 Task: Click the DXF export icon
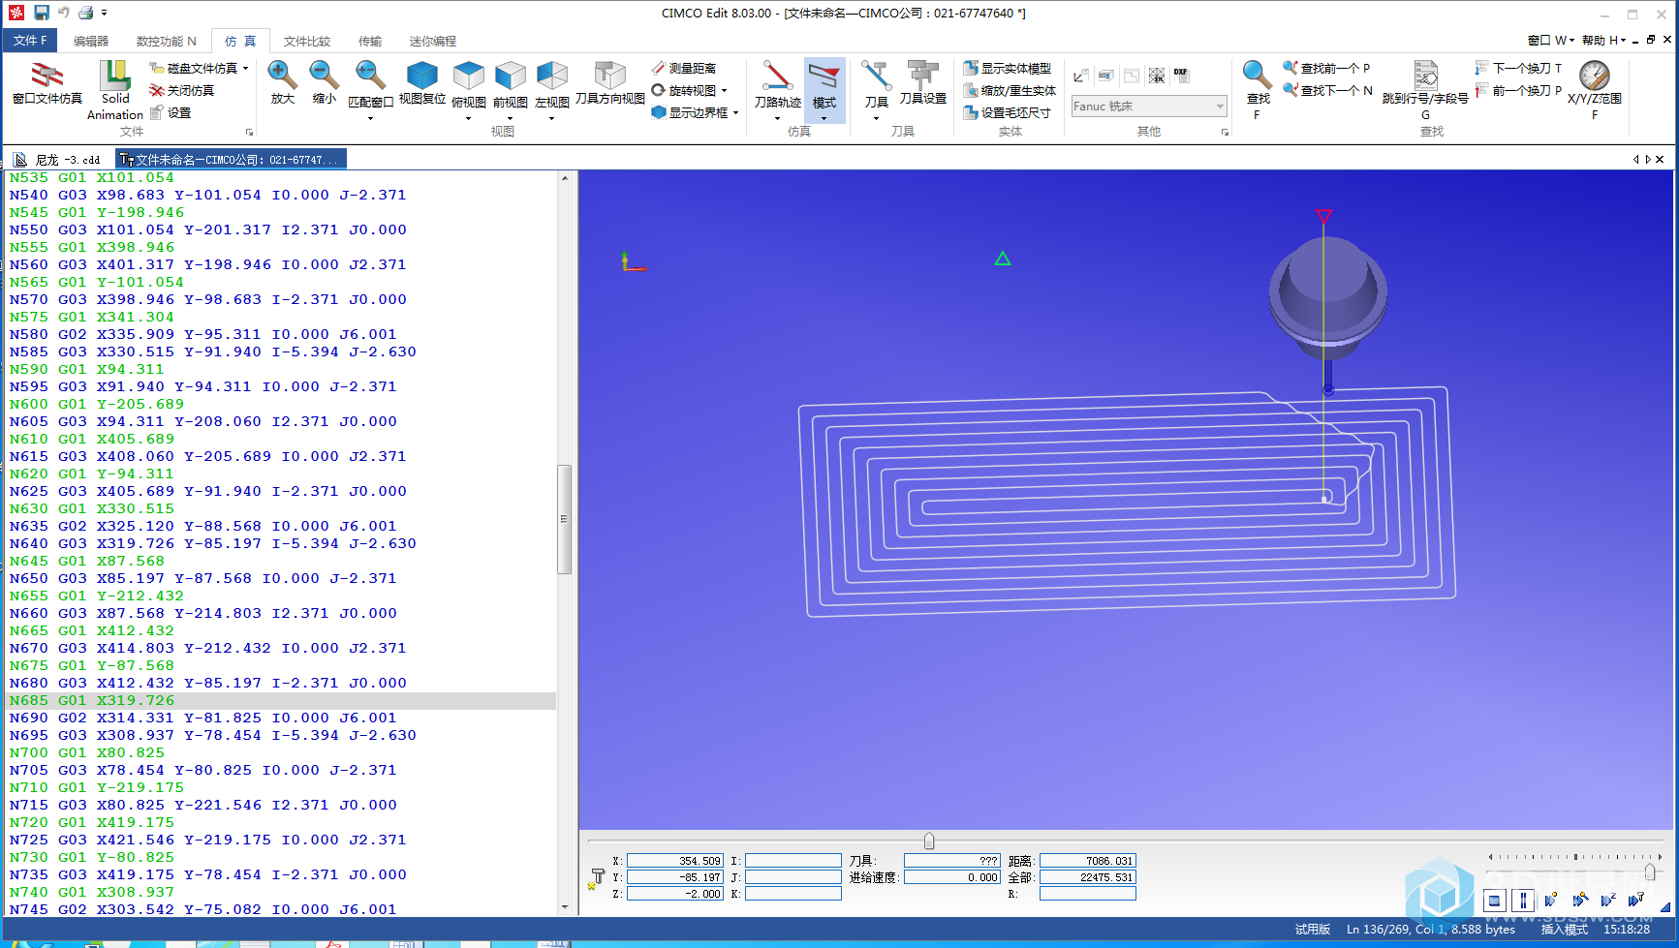tap(1181, 75)
